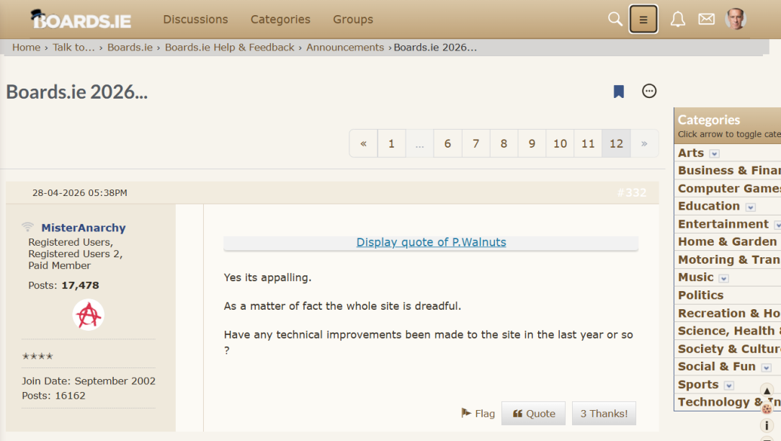Go to the previous page arrow in pagination
This screenshot has width=781, height=441.
pyautogui.click(x=364, y=143)
